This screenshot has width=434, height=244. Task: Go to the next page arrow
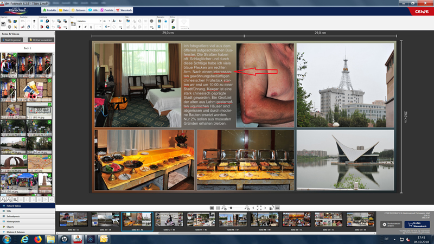tap(265, 208)
